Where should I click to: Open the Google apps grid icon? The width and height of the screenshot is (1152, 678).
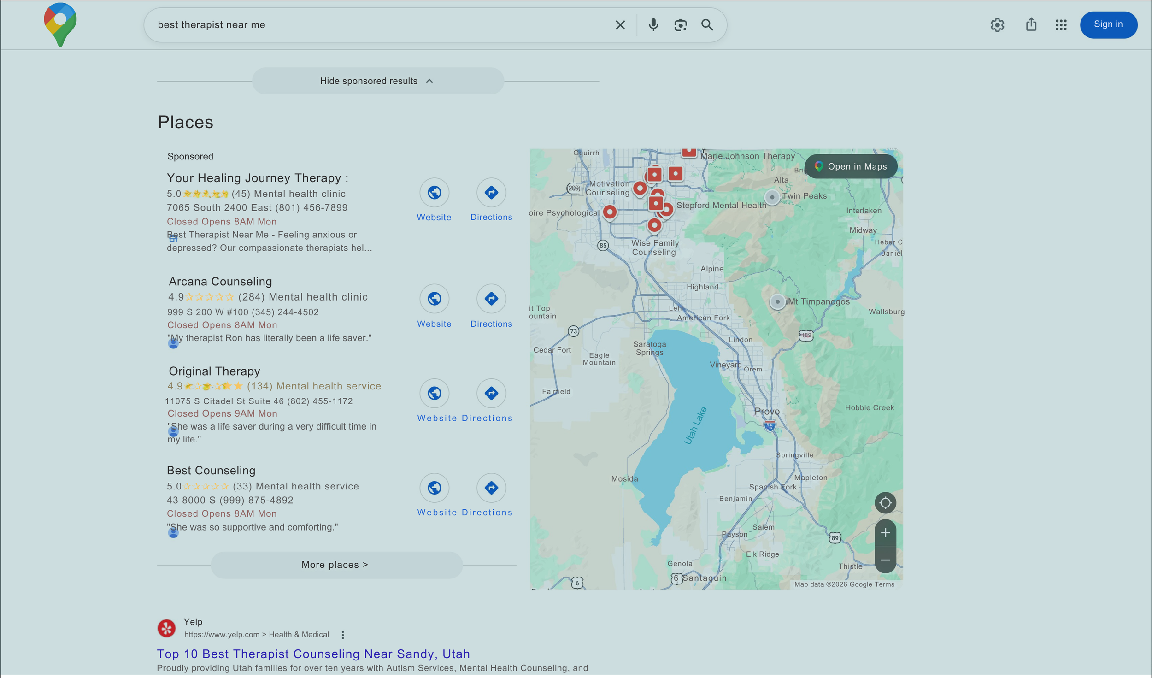pos(1061,25)
